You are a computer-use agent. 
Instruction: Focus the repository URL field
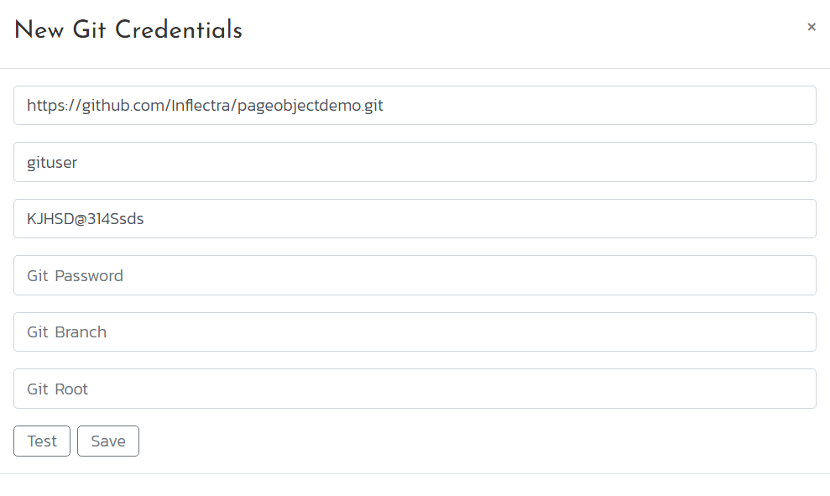pos(415,106)
